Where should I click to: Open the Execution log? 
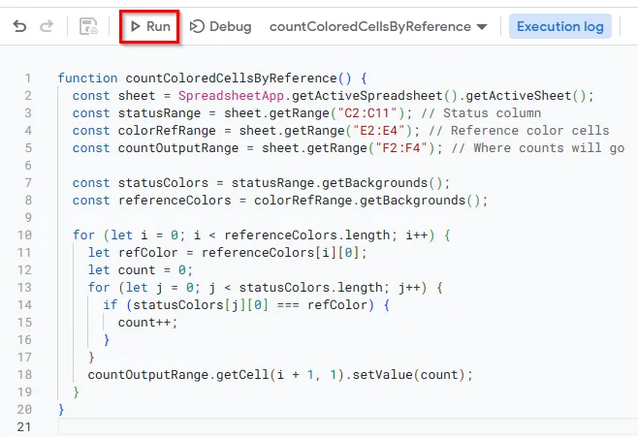(x=559, y=26)
